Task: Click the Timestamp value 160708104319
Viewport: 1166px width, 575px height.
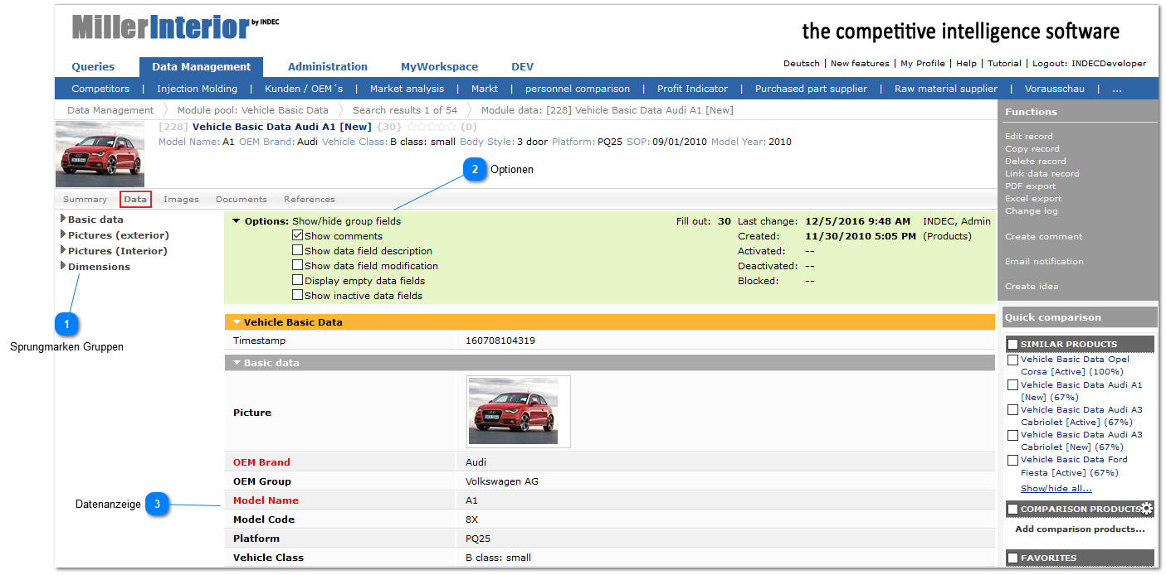Action: [x=500, y=341]
